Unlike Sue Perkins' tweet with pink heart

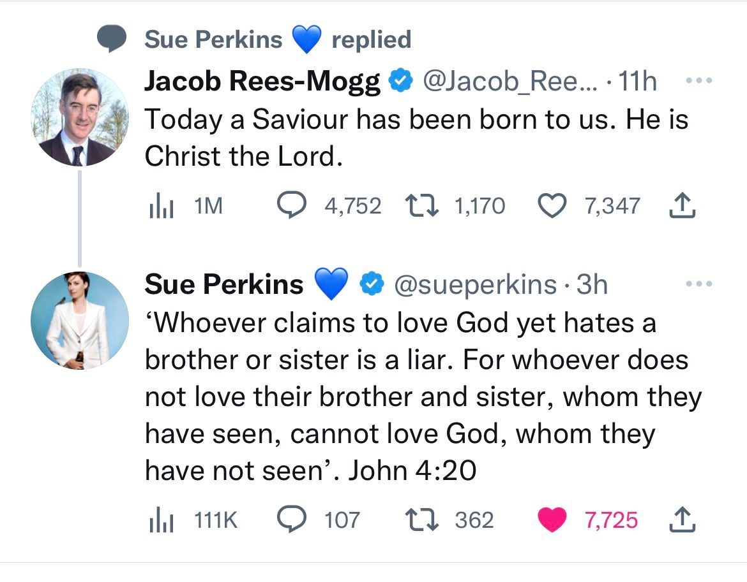[552, 520]
